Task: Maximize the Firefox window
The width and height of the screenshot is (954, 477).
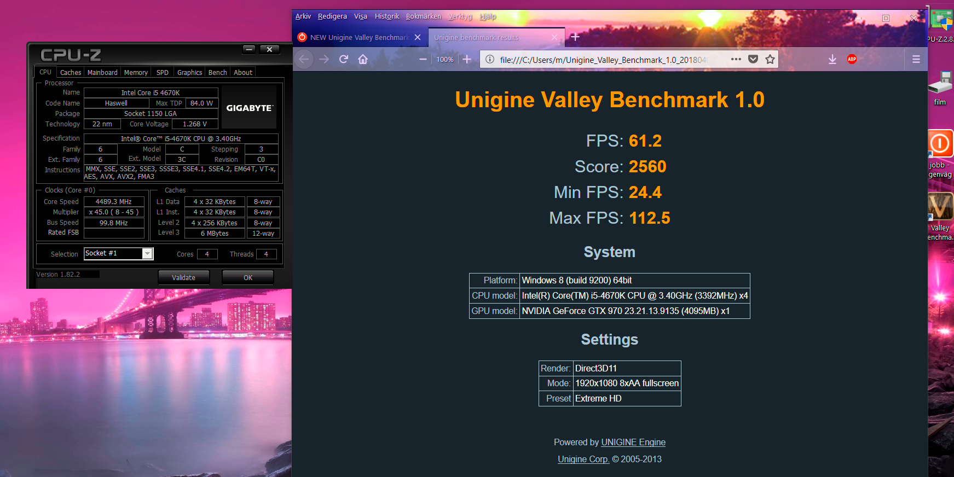Action: coord(886,18)
